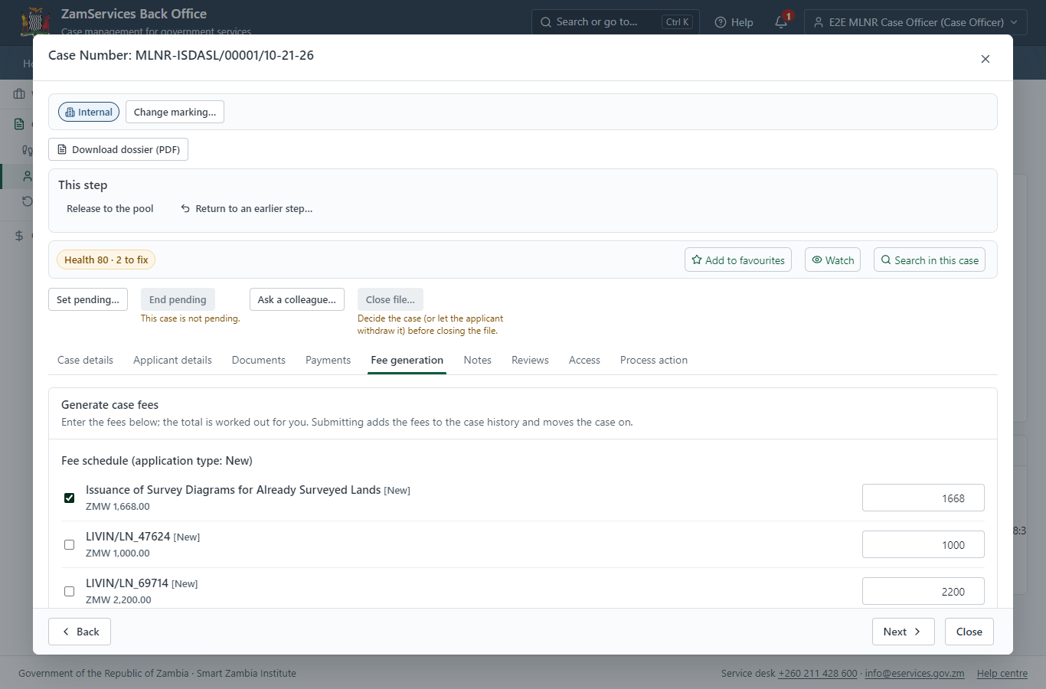Open the Help centre link in the footer
Viewport: 1046px width, 689px height.
tap(1002, 674)
